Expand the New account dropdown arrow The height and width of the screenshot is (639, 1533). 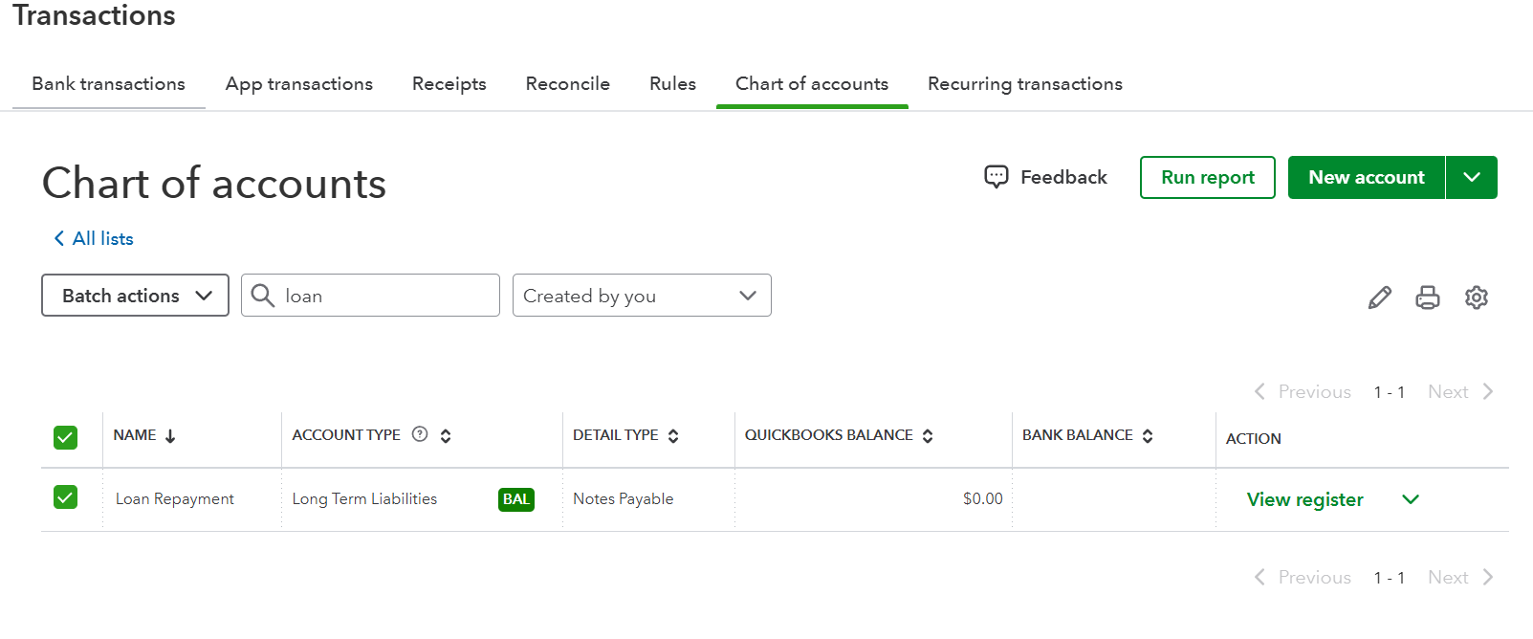pos(1471,177)
